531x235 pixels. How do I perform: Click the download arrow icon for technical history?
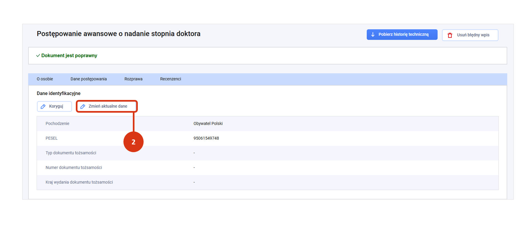(x=373, y=35)
